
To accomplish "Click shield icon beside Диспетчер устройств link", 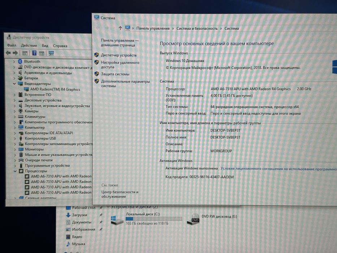I will 96,55.
